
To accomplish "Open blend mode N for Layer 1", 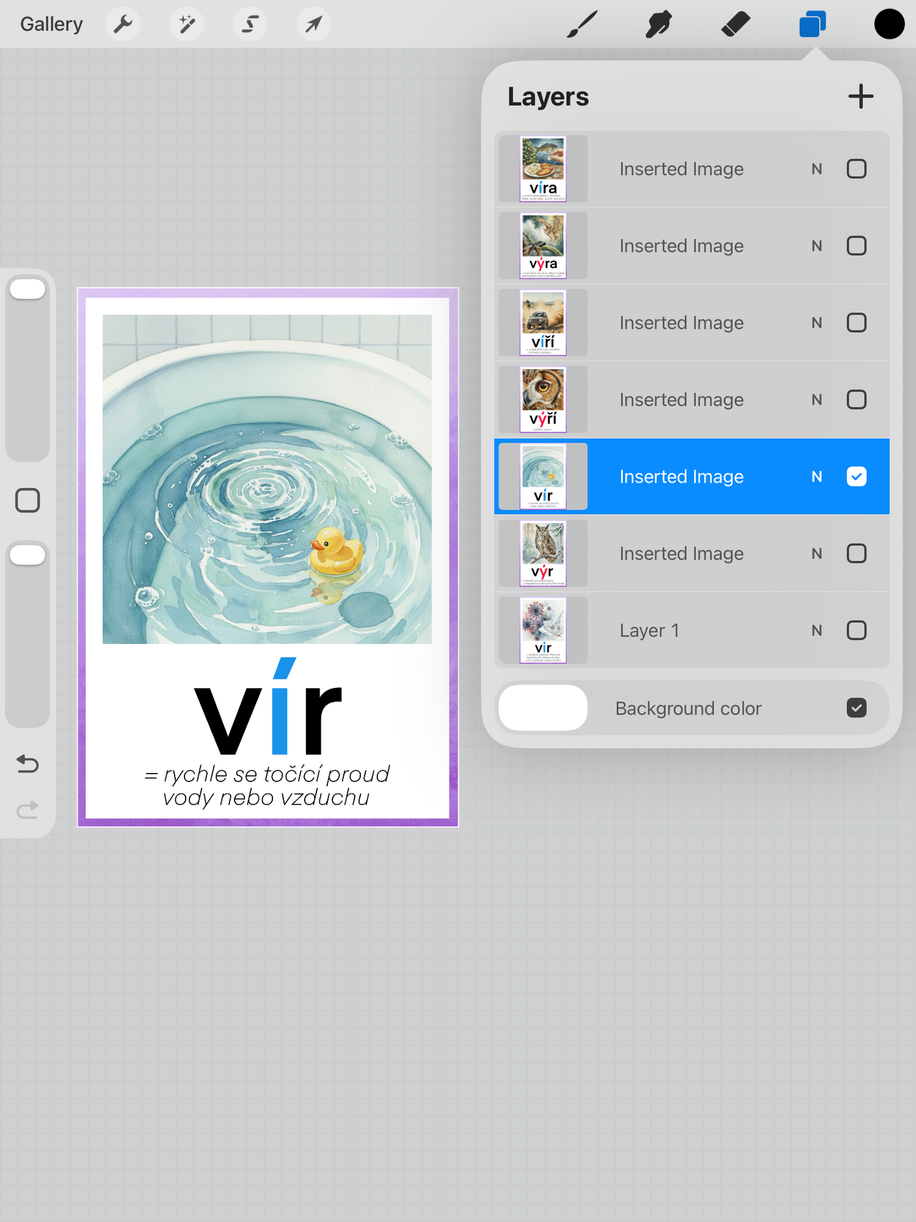I will pos(816,631).
